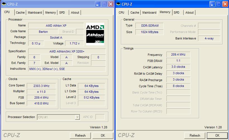
Task: Click Refresh in the right CPU-Z window
Action: click(x=195, y=136)
